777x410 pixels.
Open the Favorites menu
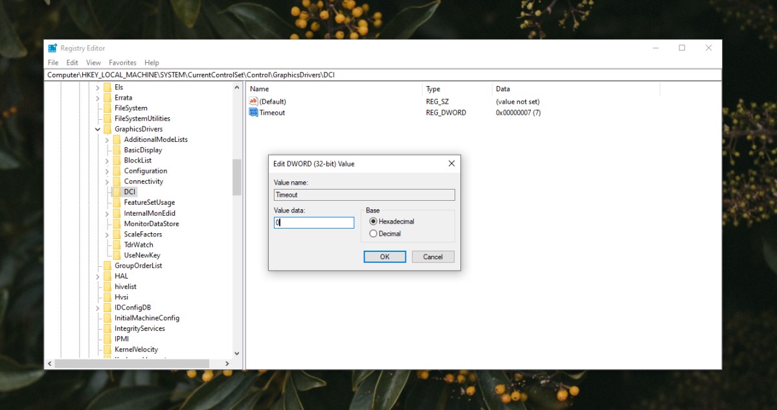click(122, 62)
